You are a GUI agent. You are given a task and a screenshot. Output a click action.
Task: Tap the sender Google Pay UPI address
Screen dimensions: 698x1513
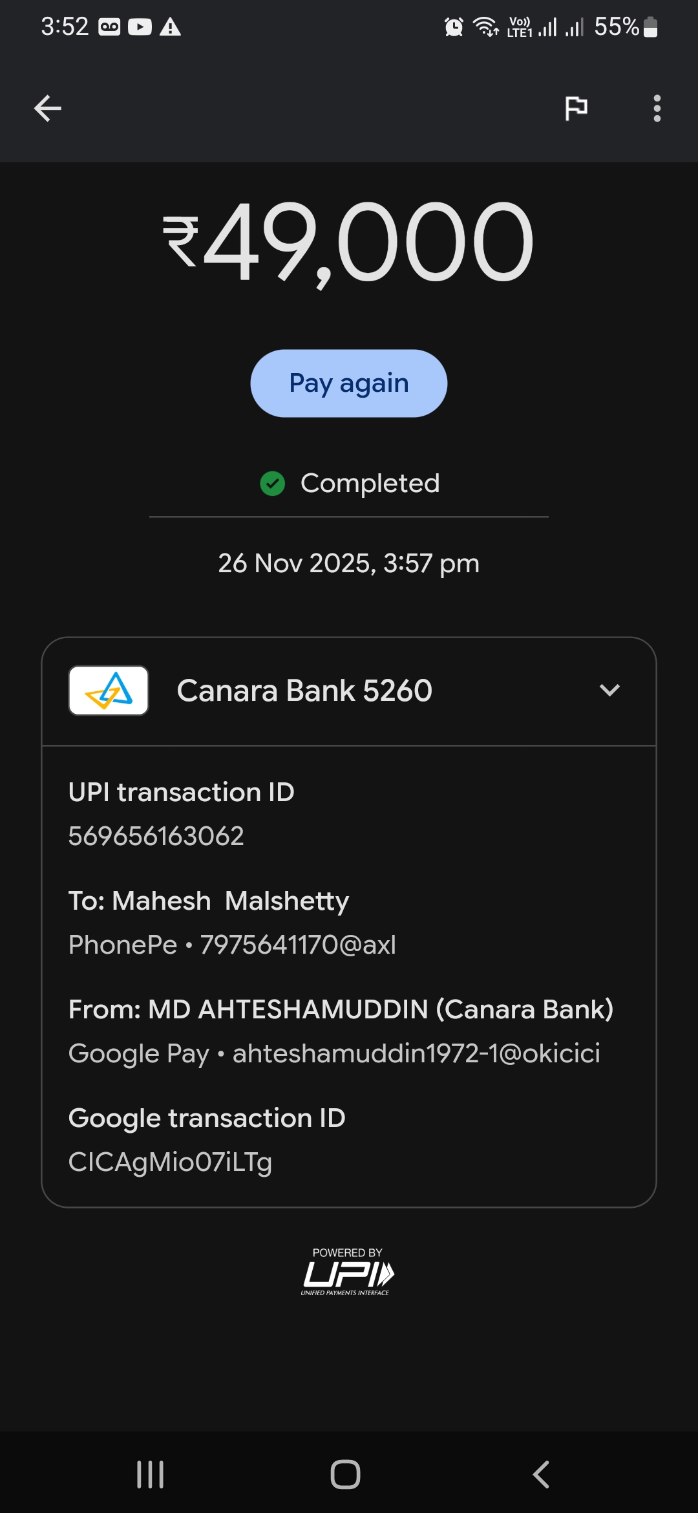point(416,1053)
